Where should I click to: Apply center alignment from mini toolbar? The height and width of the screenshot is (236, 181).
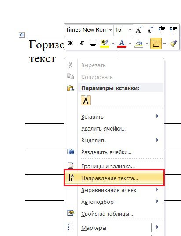[x=93, y=44]
